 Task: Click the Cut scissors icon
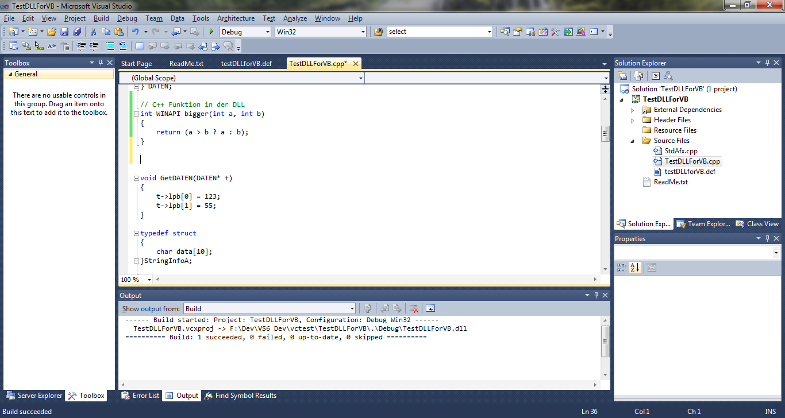pyautogui.click(x=93, y=32)
